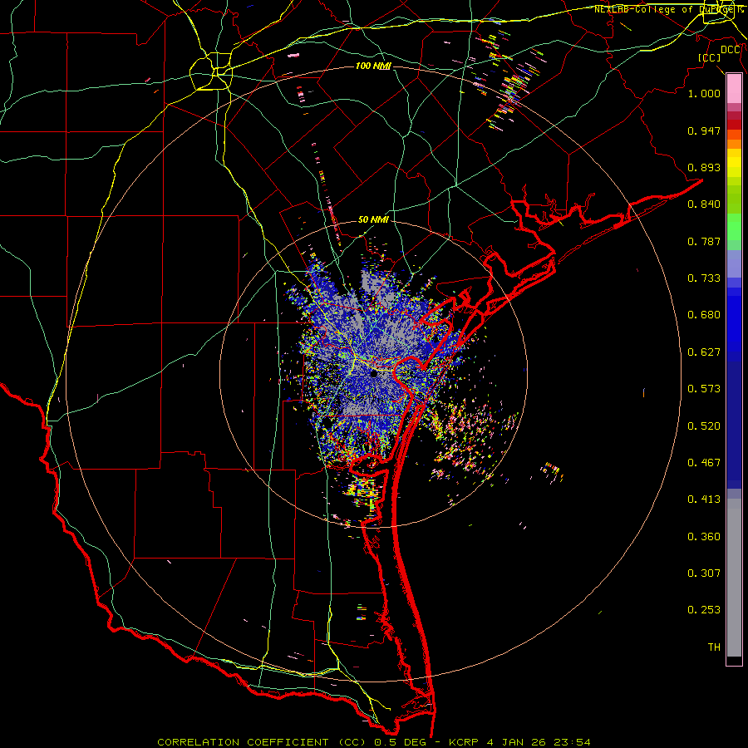Click the gray color band on the scale
Screen dimensions: 748x748
[x=734, y=578]
